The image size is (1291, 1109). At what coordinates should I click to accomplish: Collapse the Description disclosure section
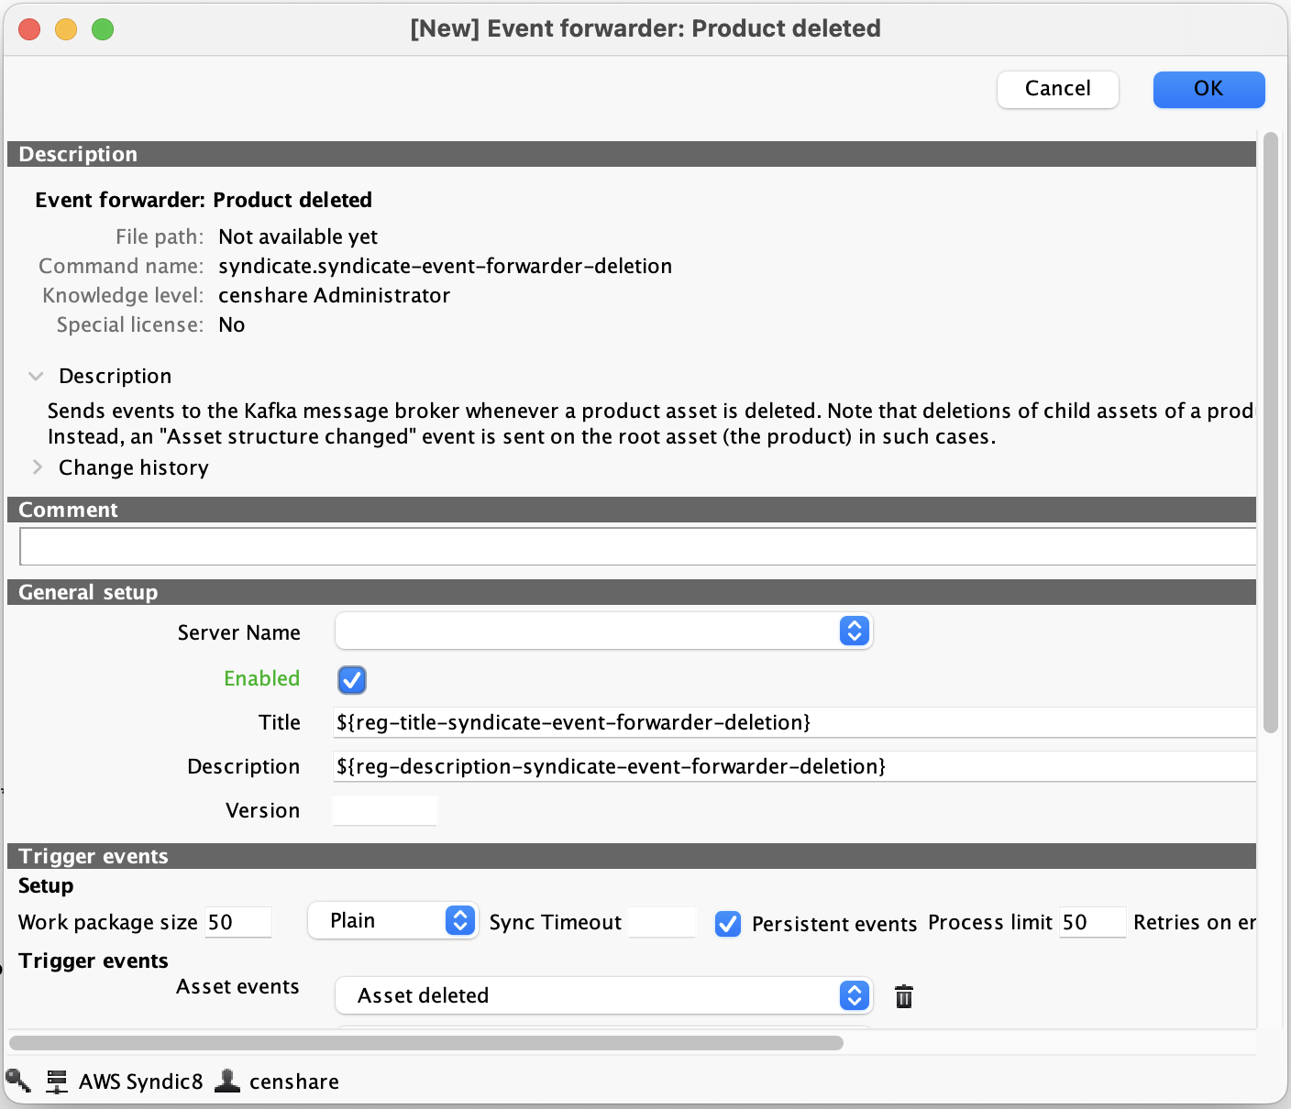(x=37, y=377)
